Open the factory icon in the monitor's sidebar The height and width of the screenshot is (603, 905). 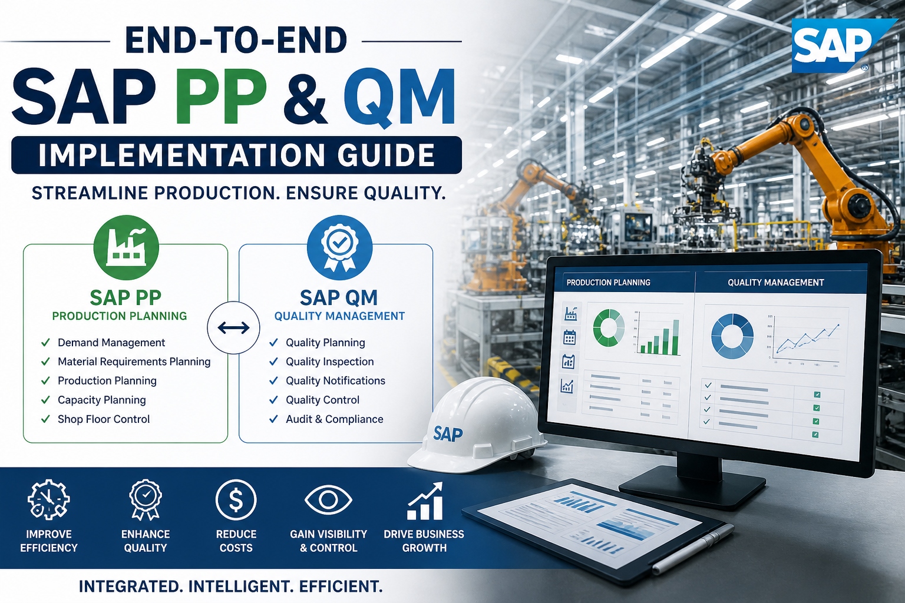coord(570,313)
